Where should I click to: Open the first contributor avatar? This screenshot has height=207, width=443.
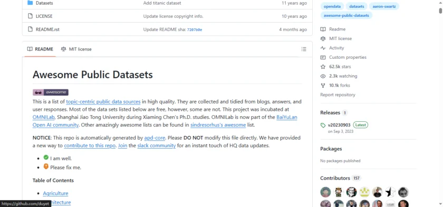(325, 192)
